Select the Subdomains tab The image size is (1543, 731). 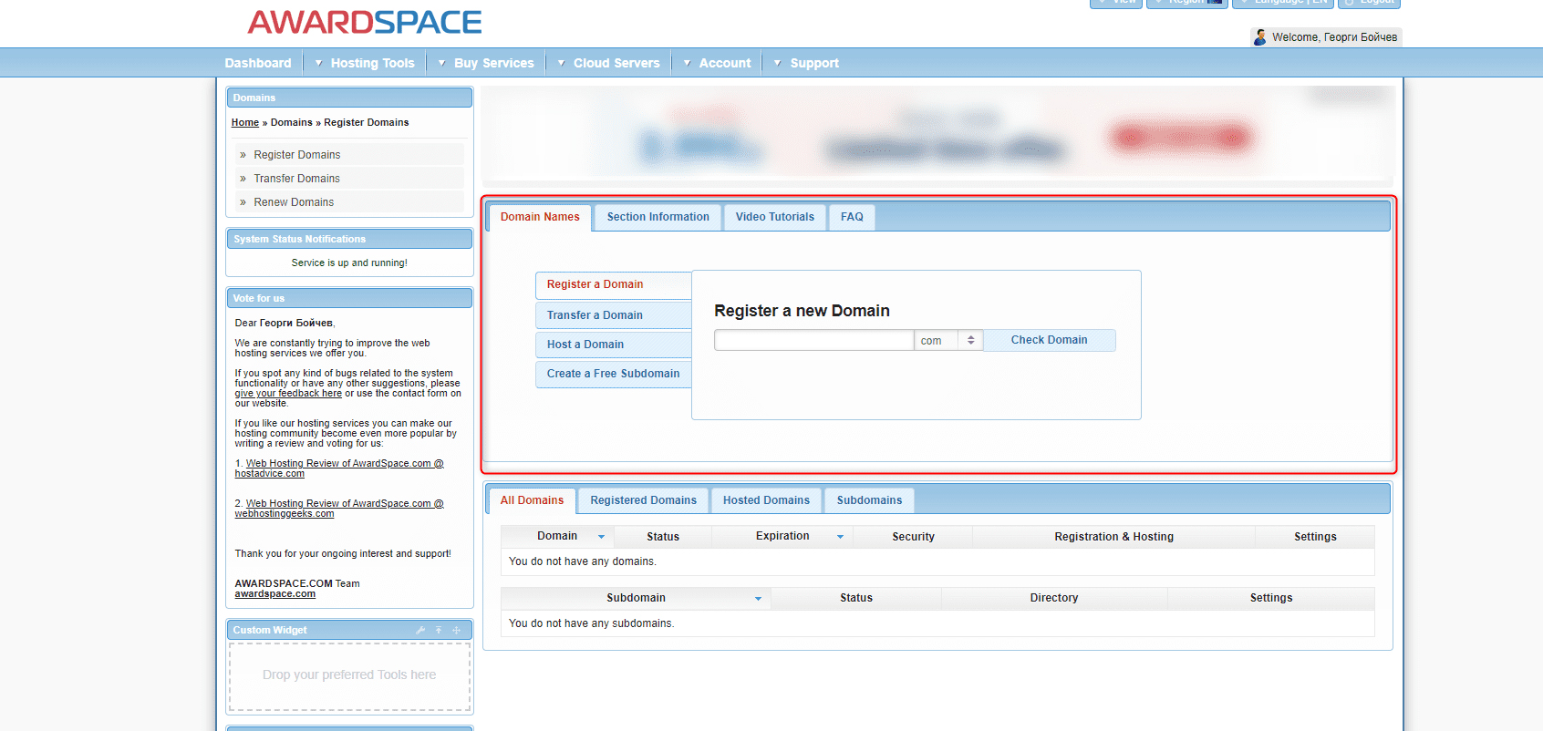[869, 500]
